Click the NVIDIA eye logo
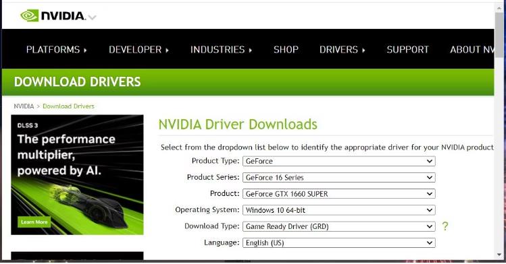This screenshot has width=506, height=264. tap(29, 15)
